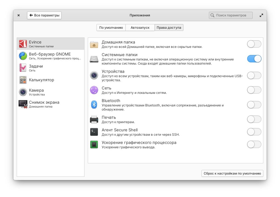Turn on the Сеть access switch
Viewport: 280px width, 197px height.
[x=254, y=90]
